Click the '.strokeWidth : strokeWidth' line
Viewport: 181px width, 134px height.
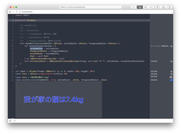44,53
